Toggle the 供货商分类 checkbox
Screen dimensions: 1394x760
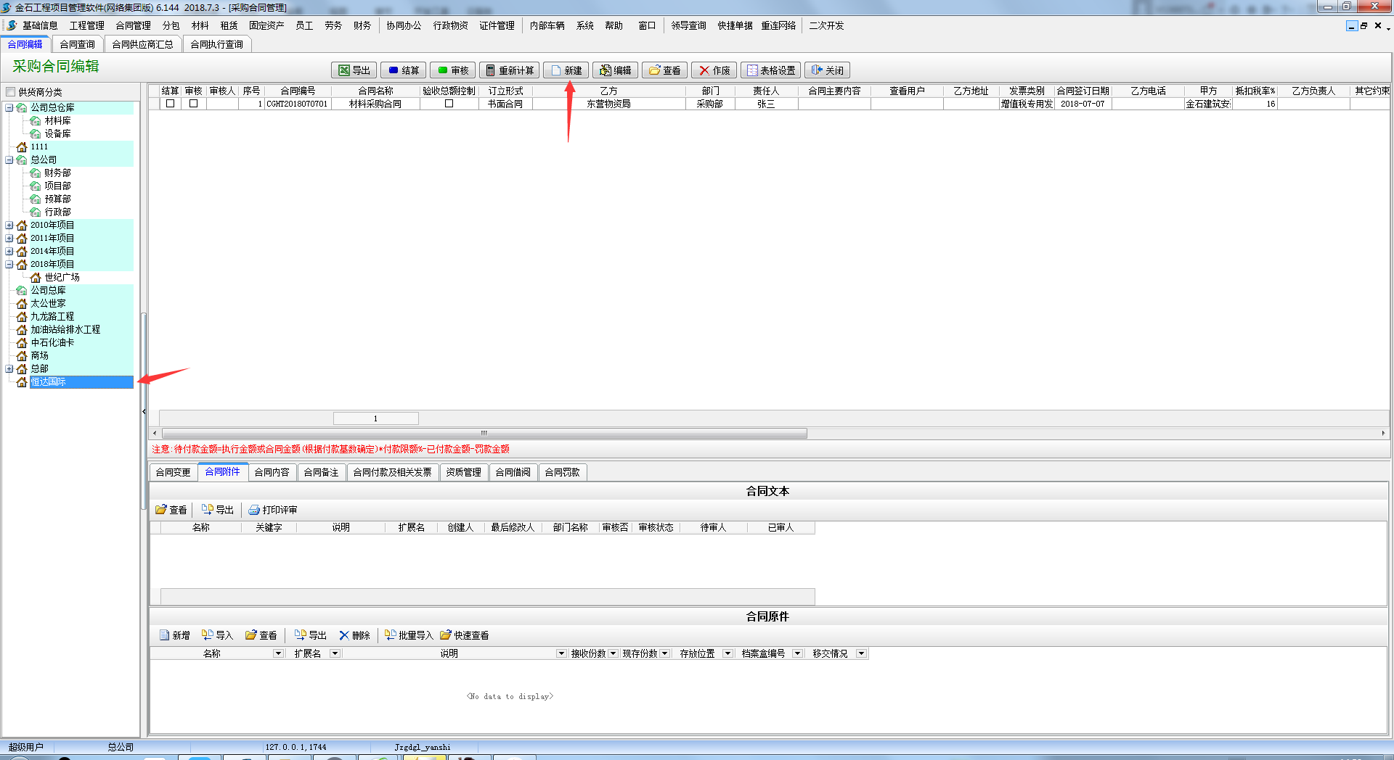pos(10,92)
